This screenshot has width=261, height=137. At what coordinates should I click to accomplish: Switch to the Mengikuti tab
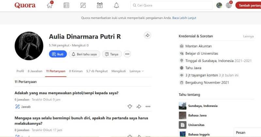pyautogui.click(x=118, y=71)
